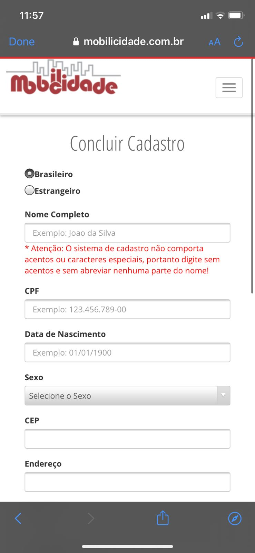
Task: Click the Sexo dropdown arrow
Action: tap(224, 395)
